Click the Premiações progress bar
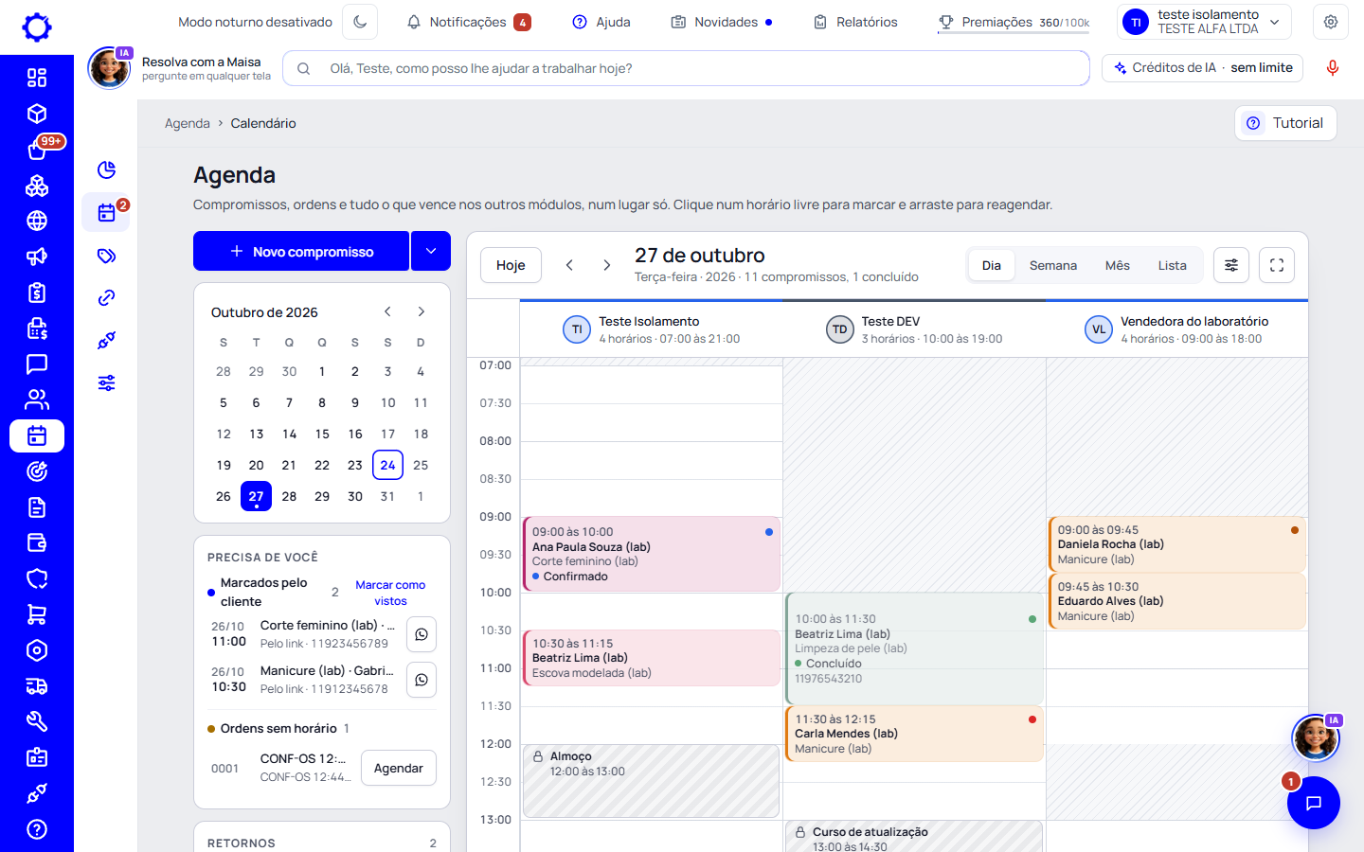This screenshot has width=1364, height=852. pos(1014,32)
